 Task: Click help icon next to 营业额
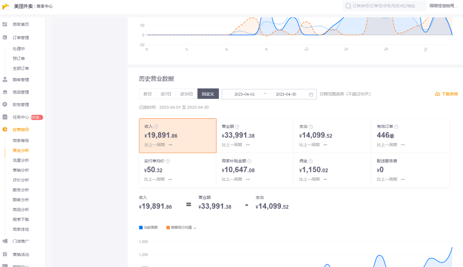click(237, 126)
